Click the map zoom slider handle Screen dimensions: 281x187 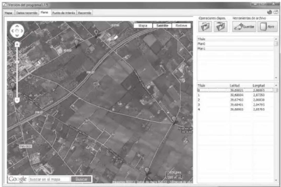point(17,62)
